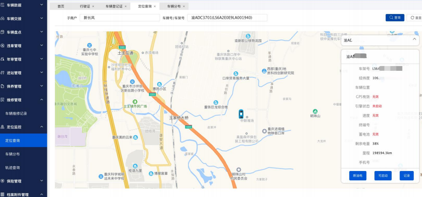Click the 保养管理 sidebar icon
Screen dimensions: 422x197
(x=3, y=87)
